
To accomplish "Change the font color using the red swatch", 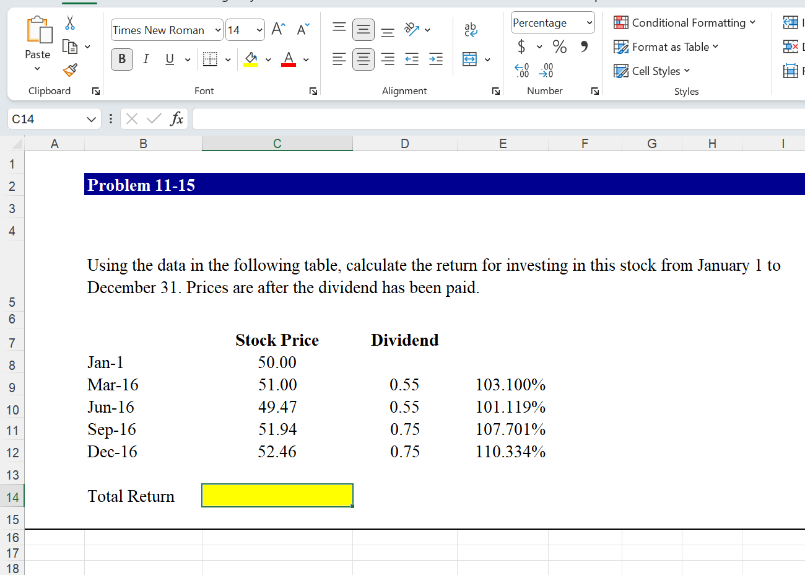I will 288,58.
